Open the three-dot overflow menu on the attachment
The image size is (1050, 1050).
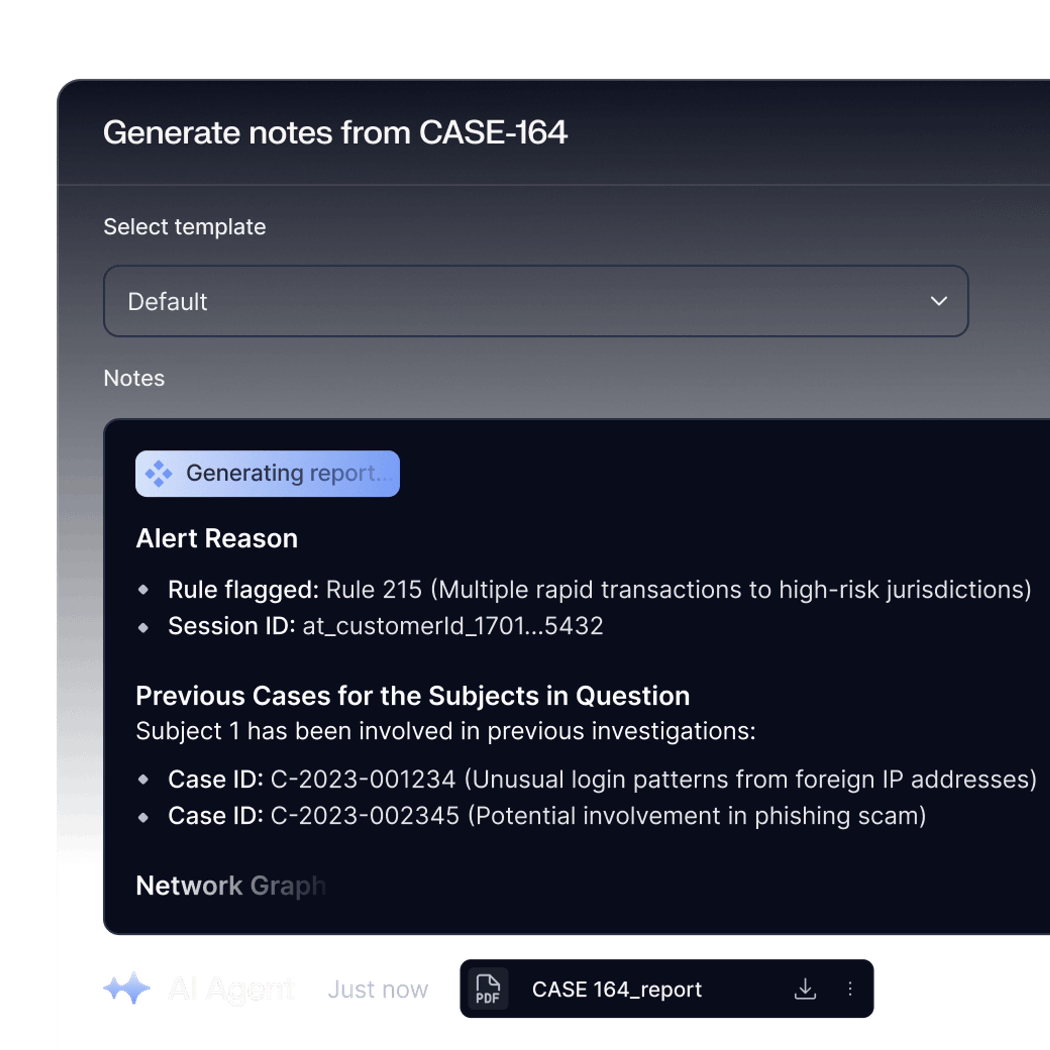pyautogui.click(x=850, y=988)
